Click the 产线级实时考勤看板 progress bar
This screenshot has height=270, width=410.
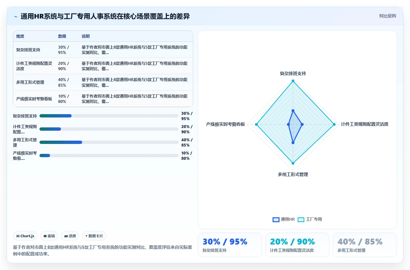click(x=109, y=156)
